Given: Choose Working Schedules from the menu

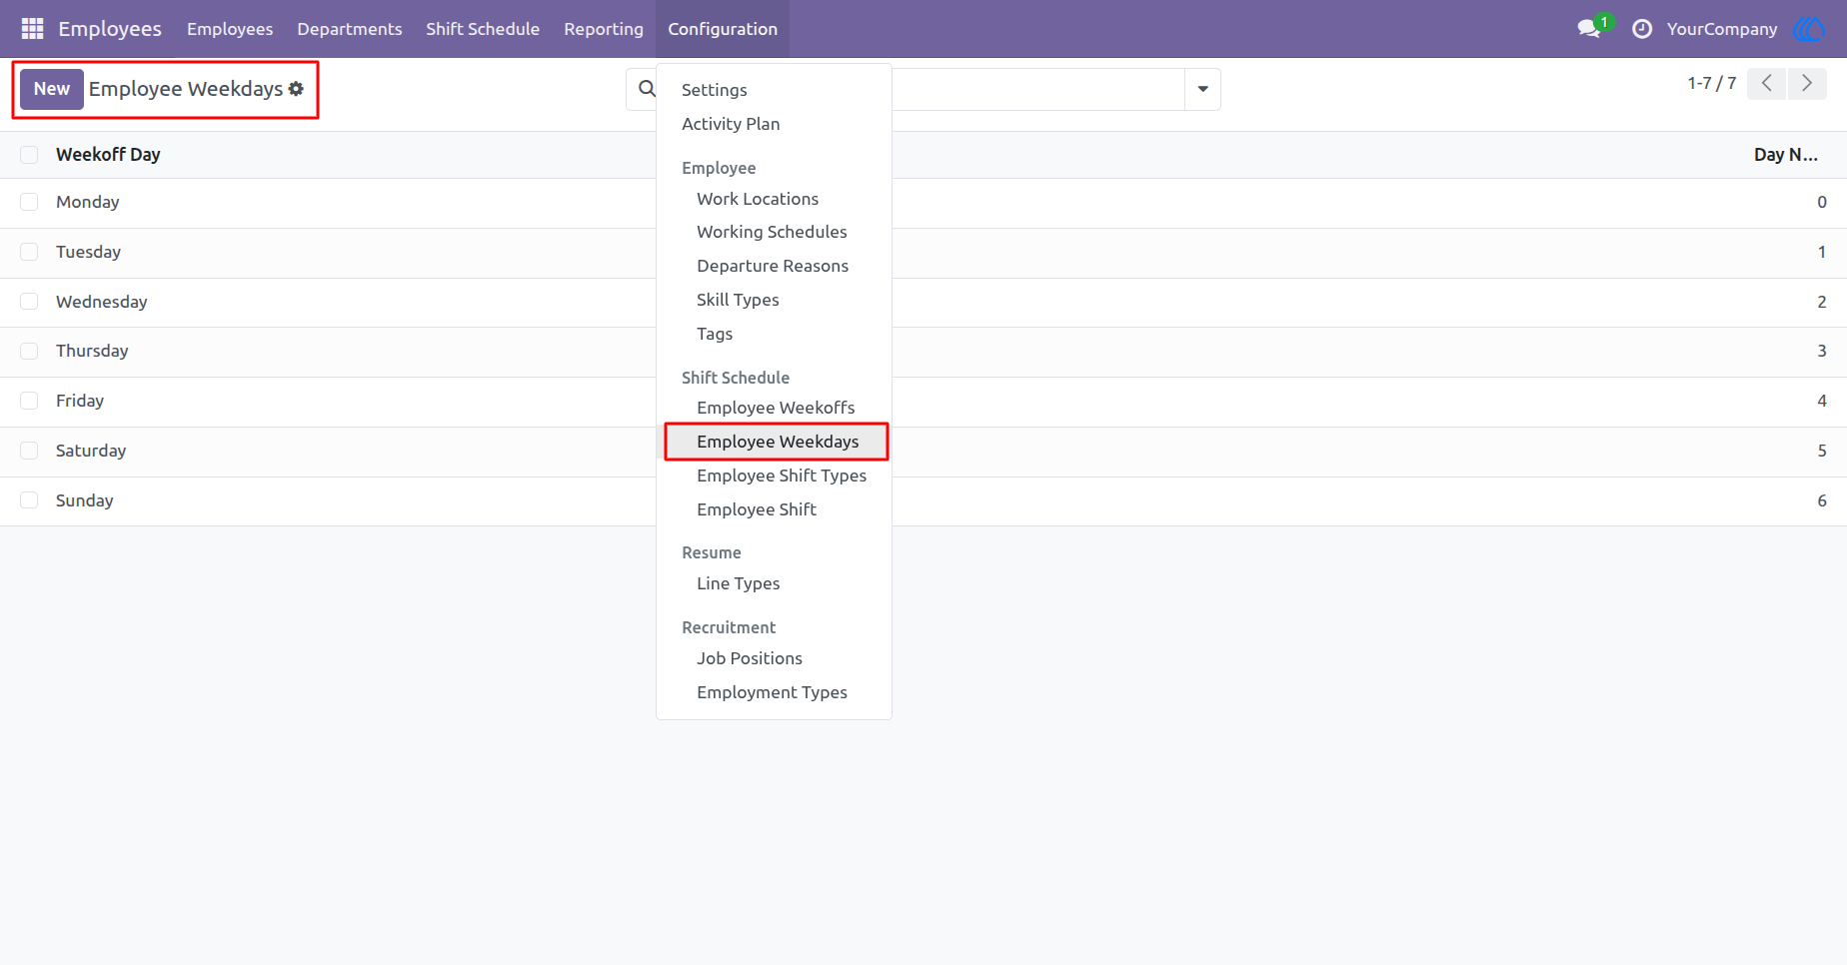Looking at the screenshot, I should coord(774,232).
